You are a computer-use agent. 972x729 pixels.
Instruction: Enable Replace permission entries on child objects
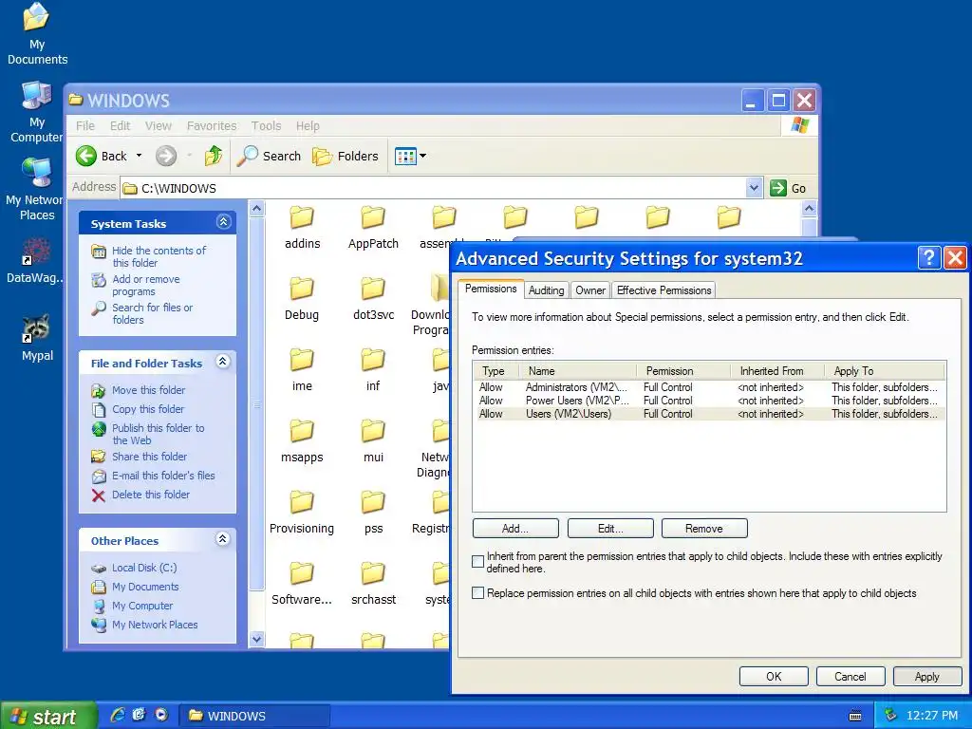tap(478, 592)
